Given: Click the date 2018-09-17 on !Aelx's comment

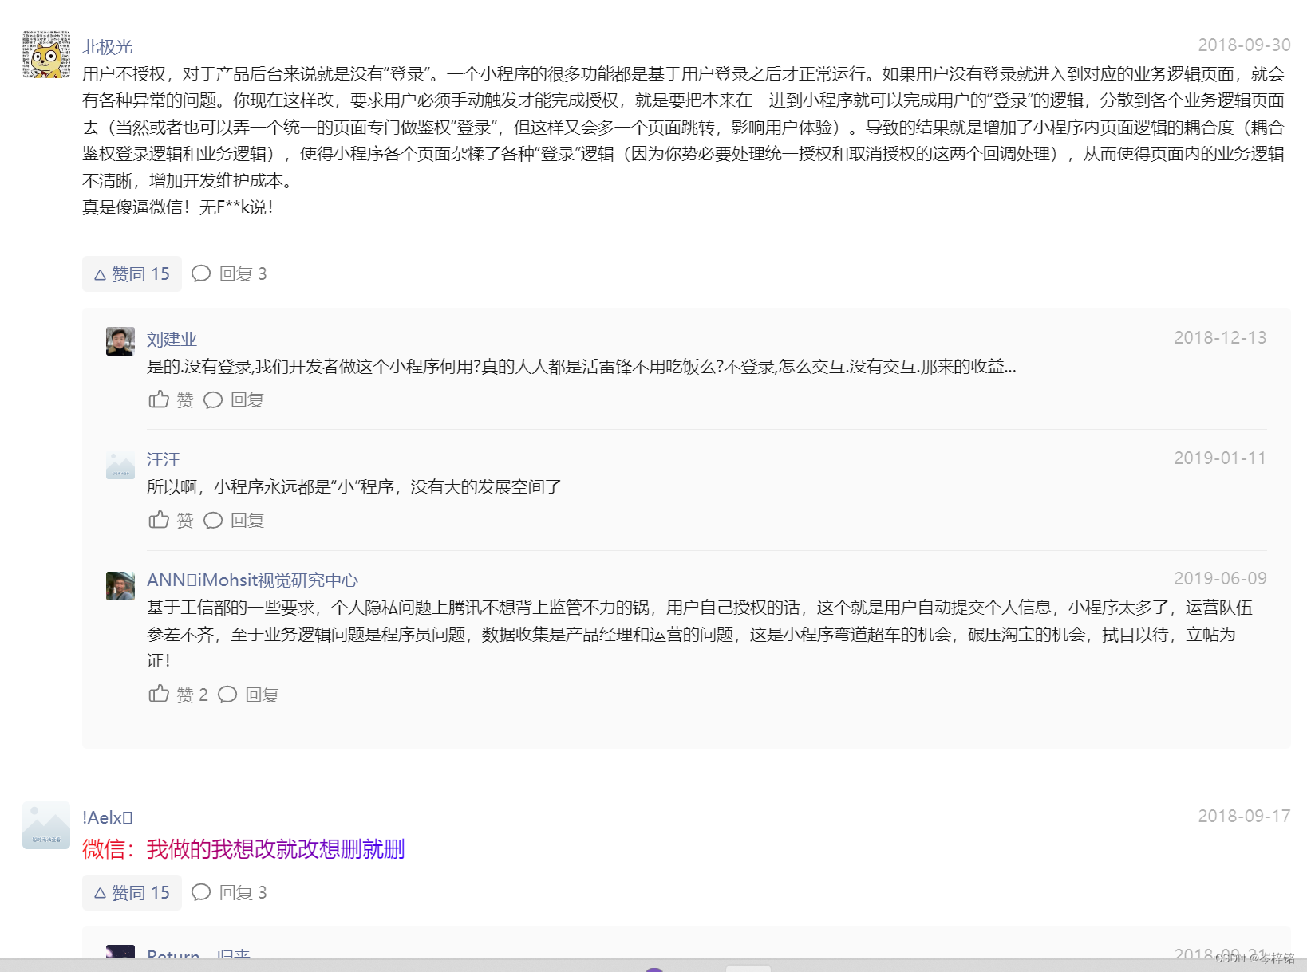Looking at the screenshot, I should pos(1244,816).
